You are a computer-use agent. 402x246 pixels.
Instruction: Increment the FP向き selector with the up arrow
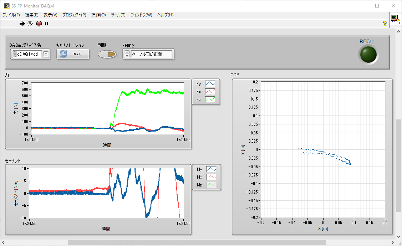point(127,52)
